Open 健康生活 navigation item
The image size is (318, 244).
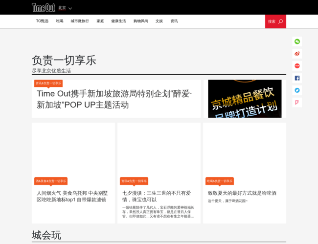(x=118, y=21)
